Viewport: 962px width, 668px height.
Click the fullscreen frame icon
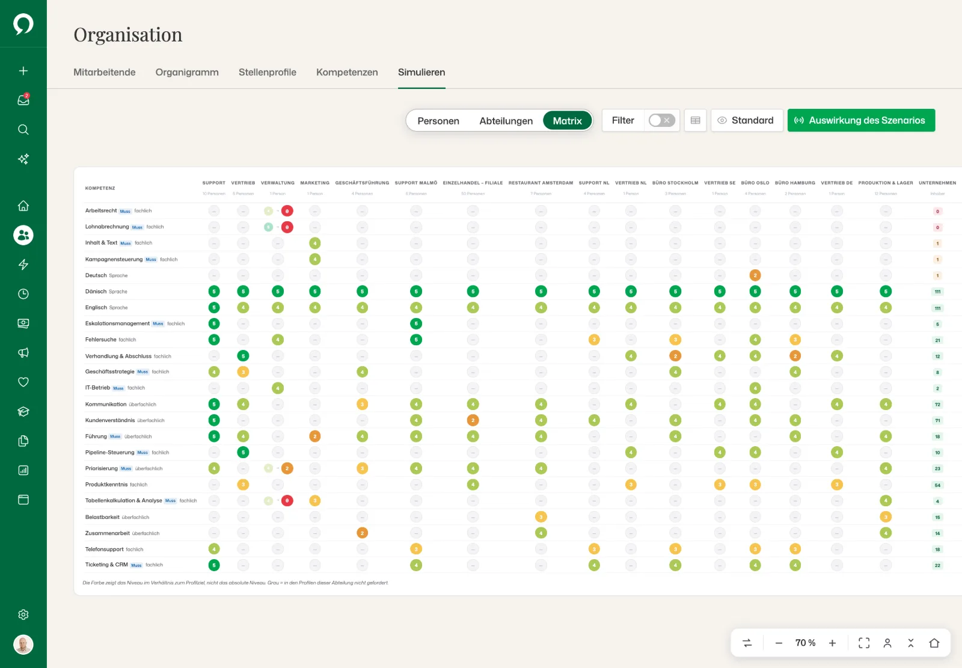coord(864,643)
